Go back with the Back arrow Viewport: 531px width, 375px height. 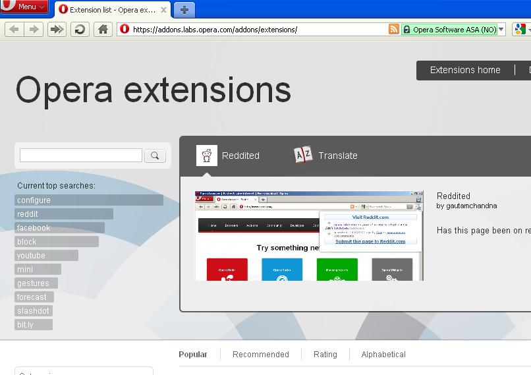[14, 30]
